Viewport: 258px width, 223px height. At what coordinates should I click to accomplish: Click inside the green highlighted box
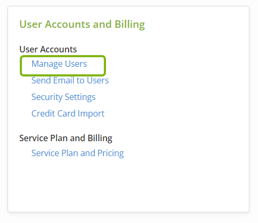[x=63, y=66]
